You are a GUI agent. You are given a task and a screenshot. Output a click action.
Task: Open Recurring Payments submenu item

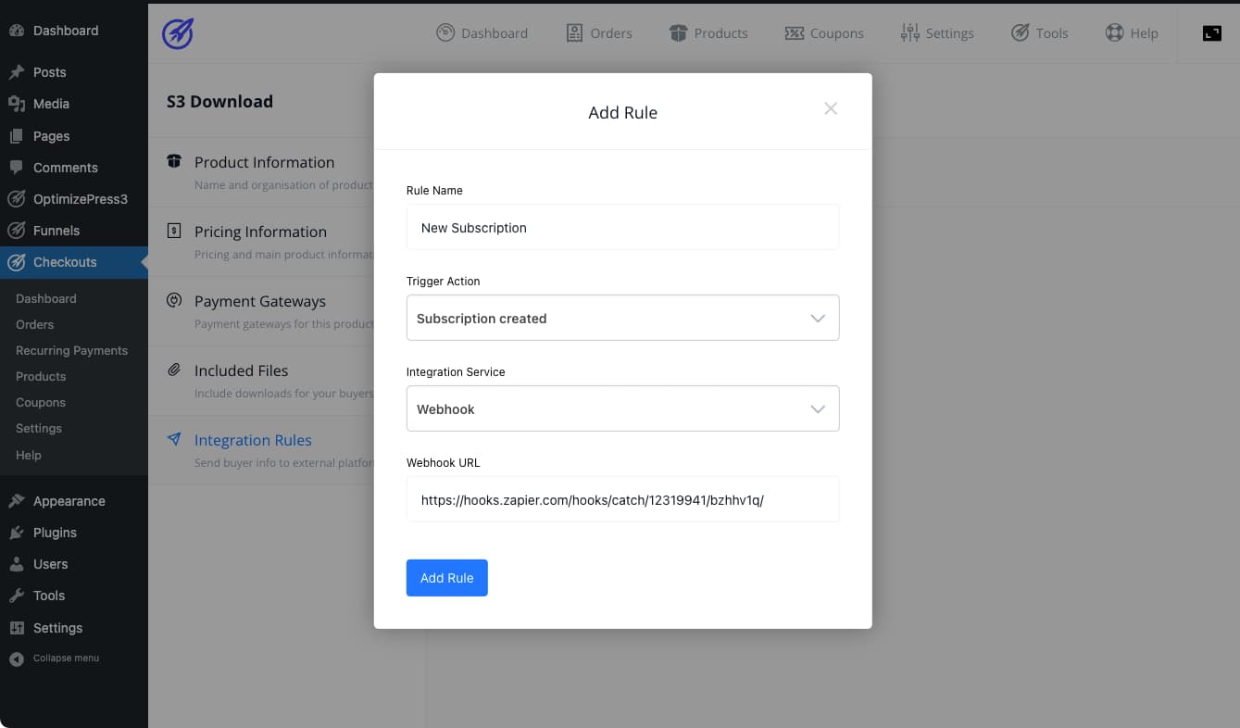(71, 350)
